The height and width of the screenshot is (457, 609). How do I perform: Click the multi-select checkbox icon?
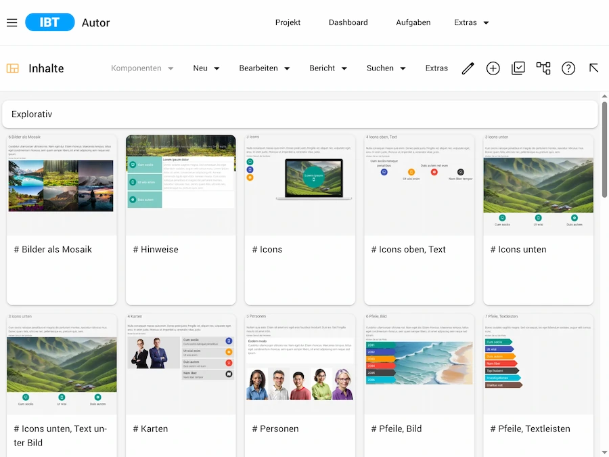518,68
